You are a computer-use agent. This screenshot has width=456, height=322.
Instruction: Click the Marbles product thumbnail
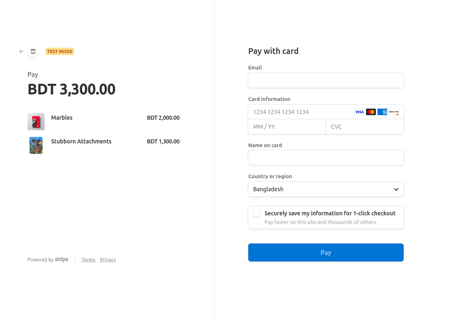[x=36, y=122]
